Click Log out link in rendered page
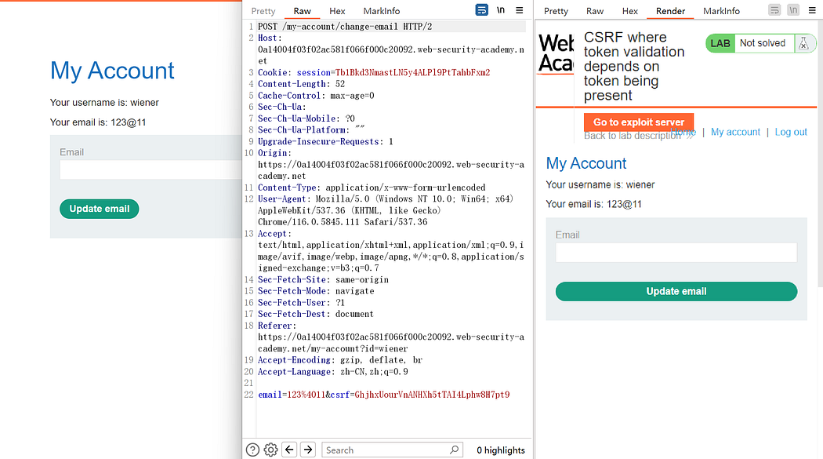The width and height of the screenshot is (823, 459). coord(791,132)
